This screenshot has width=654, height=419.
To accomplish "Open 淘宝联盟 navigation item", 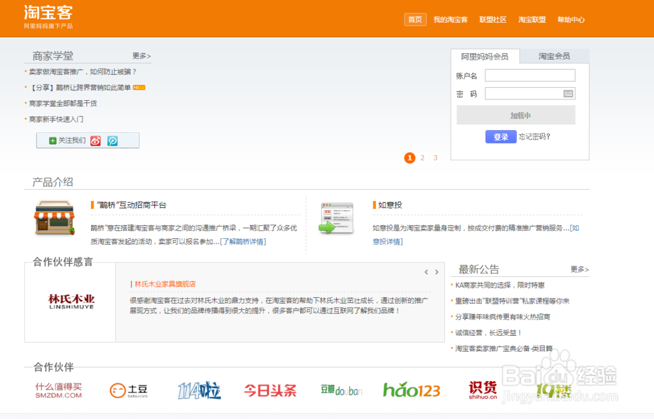I will point(532,20).
